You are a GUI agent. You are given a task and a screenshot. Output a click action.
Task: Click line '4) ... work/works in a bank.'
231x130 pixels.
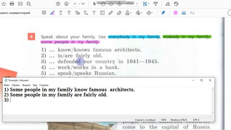[x=80, y=68]
